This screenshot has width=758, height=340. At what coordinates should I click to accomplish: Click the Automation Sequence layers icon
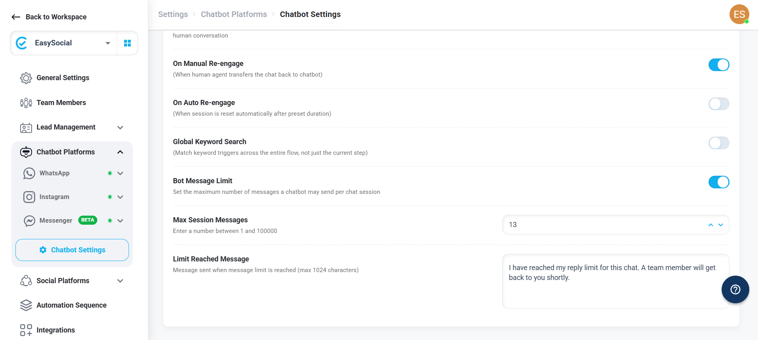tap(26, 305)
